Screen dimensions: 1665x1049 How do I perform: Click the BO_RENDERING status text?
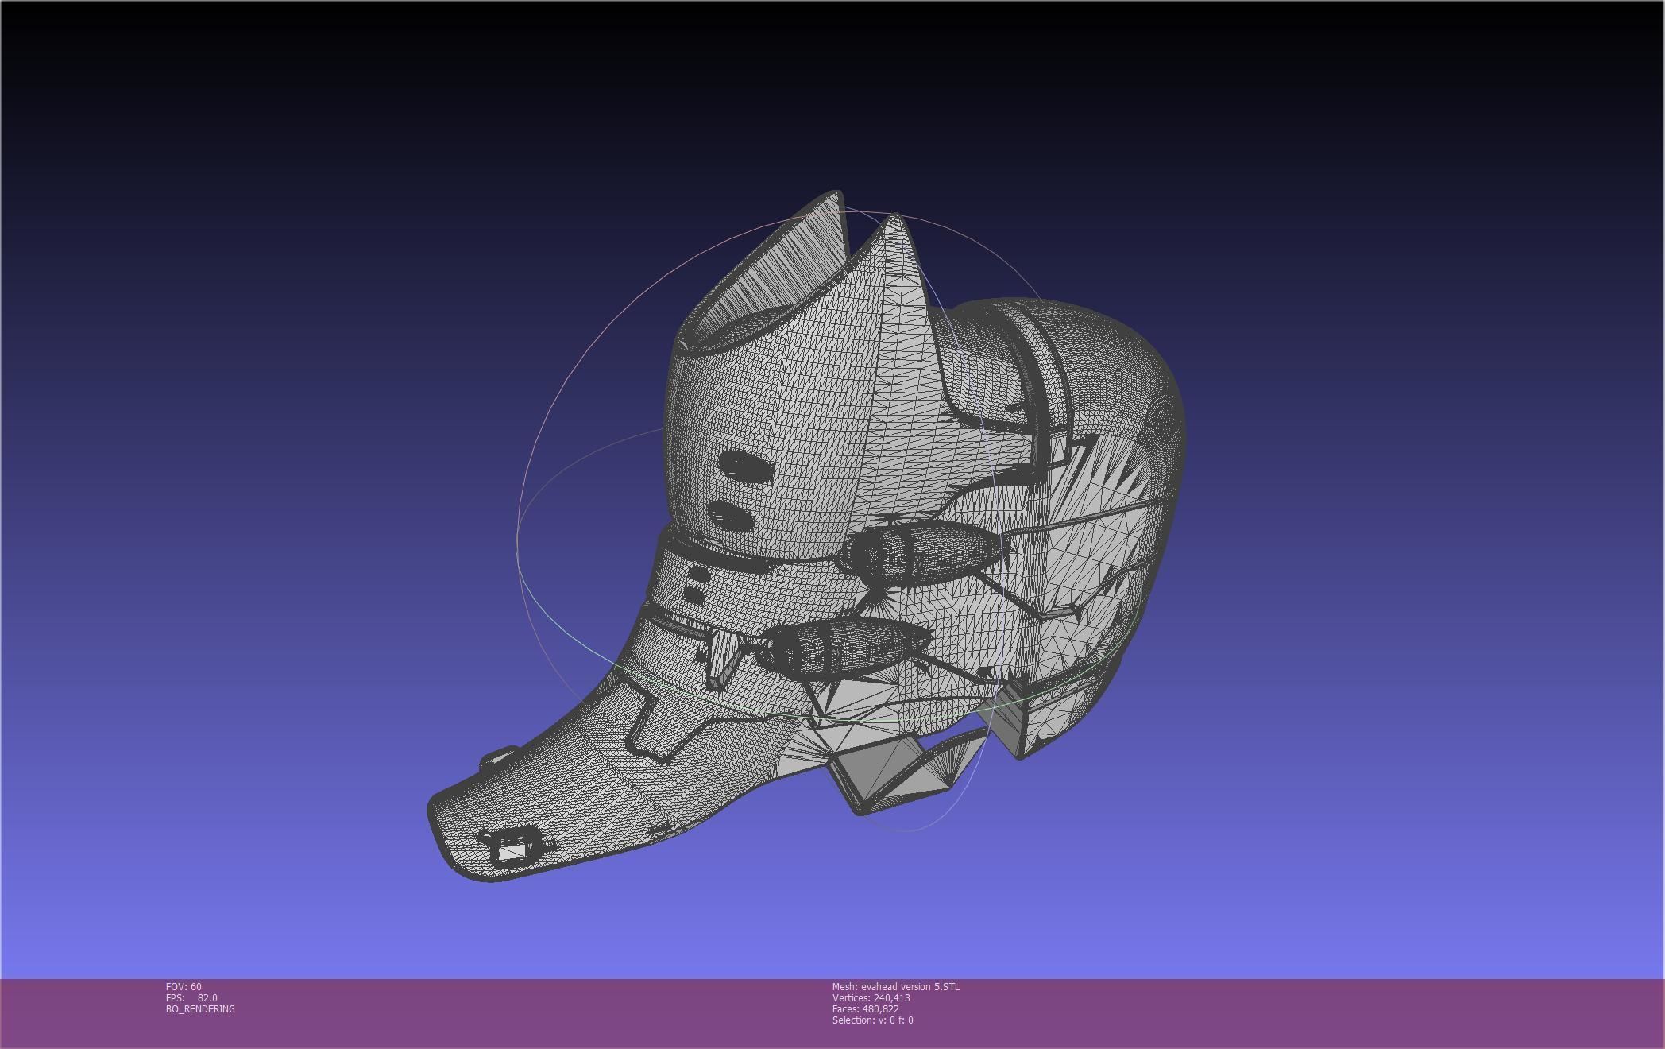[200, 1008]
